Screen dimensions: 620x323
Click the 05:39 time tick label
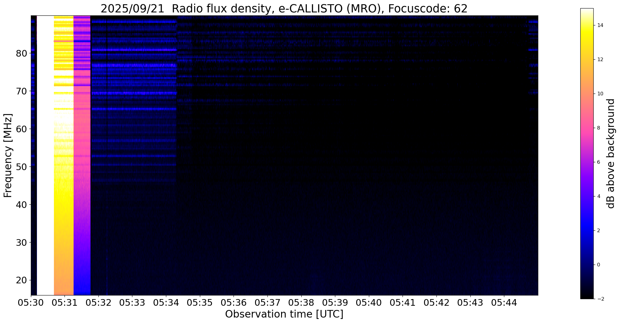[x=335, y=302]
